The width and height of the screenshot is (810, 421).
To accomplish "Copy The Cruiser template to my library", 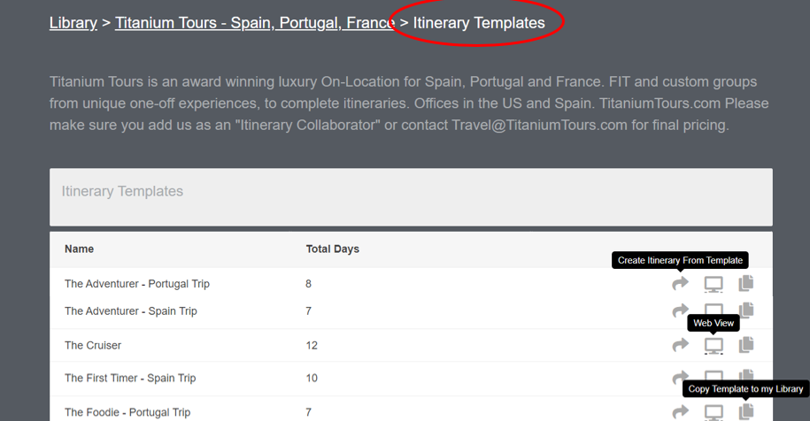I will (746, 345).
